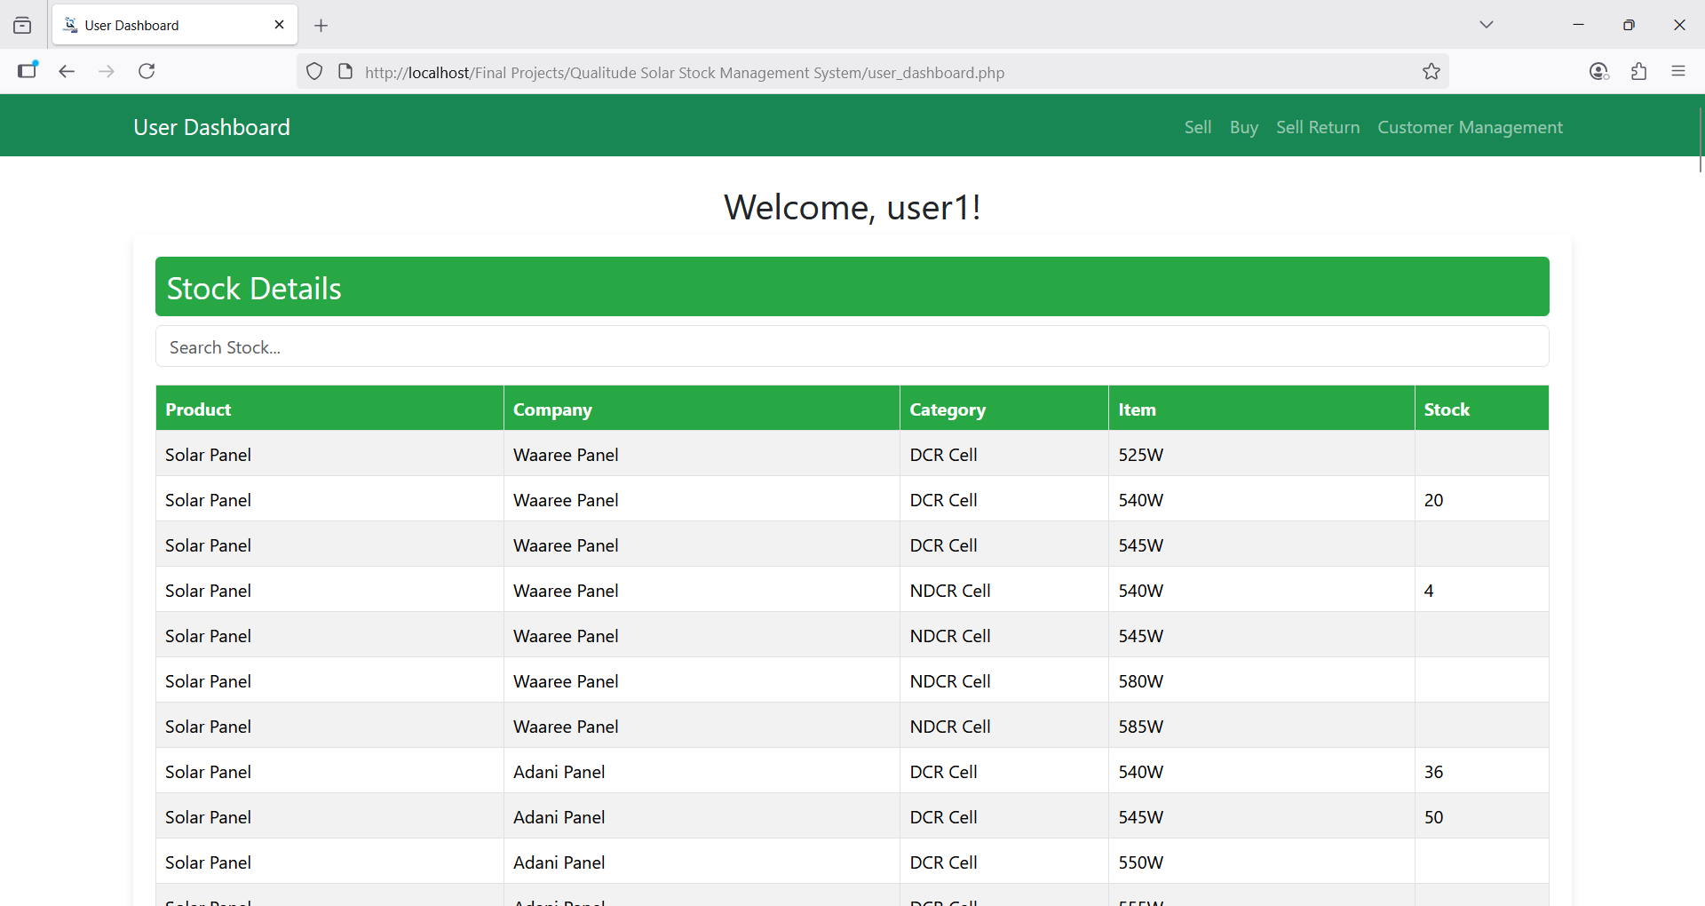Open the hamburger application menu

[x=1677, y=72]
